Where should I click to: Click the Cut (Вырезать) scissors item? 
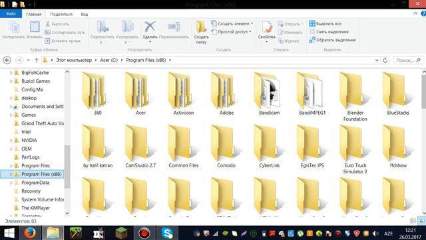[x=57, y=24]
